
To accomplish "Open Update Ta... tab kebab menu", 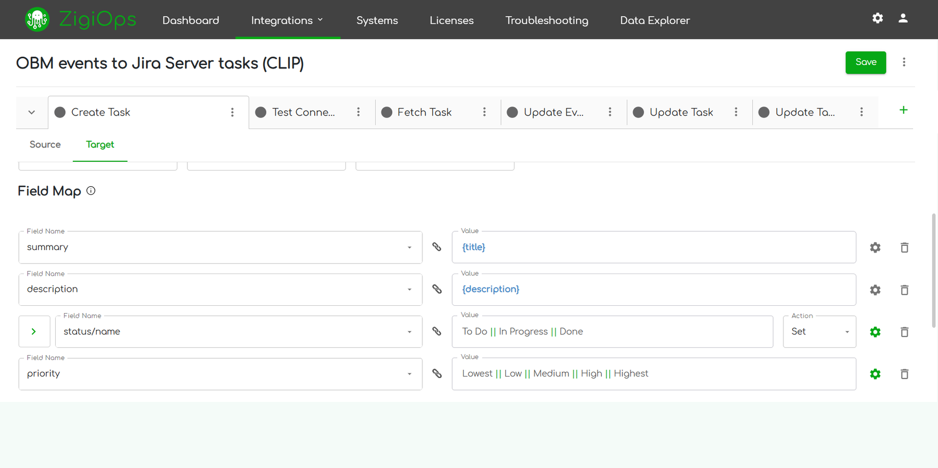I will [862, 112].
